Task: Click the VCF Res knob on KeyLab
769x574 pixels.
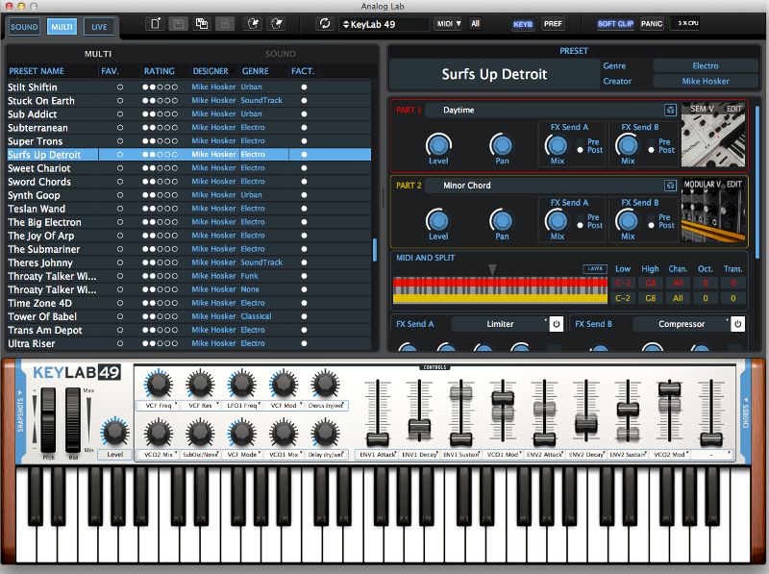Action: [x=200, y=385]
